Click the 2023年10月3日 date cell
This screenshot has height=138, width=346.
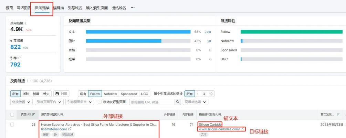(332, 125)
